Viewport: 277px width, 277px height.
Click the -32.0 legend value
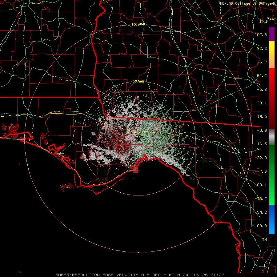[261, 158]
